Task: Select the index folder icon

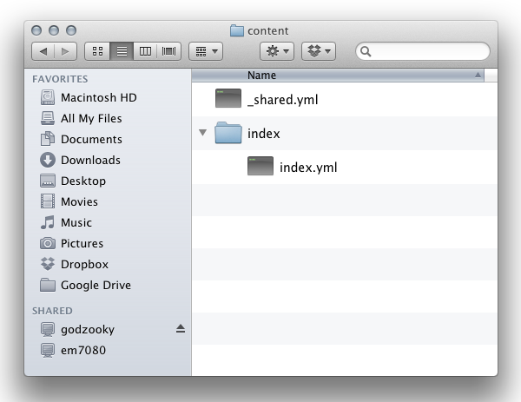Action: tap(228, 133)
